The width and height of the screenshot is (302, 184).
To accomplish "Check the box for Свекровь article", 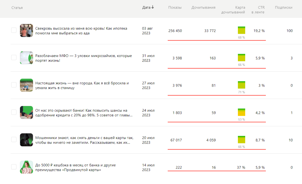I will (14, 30).
